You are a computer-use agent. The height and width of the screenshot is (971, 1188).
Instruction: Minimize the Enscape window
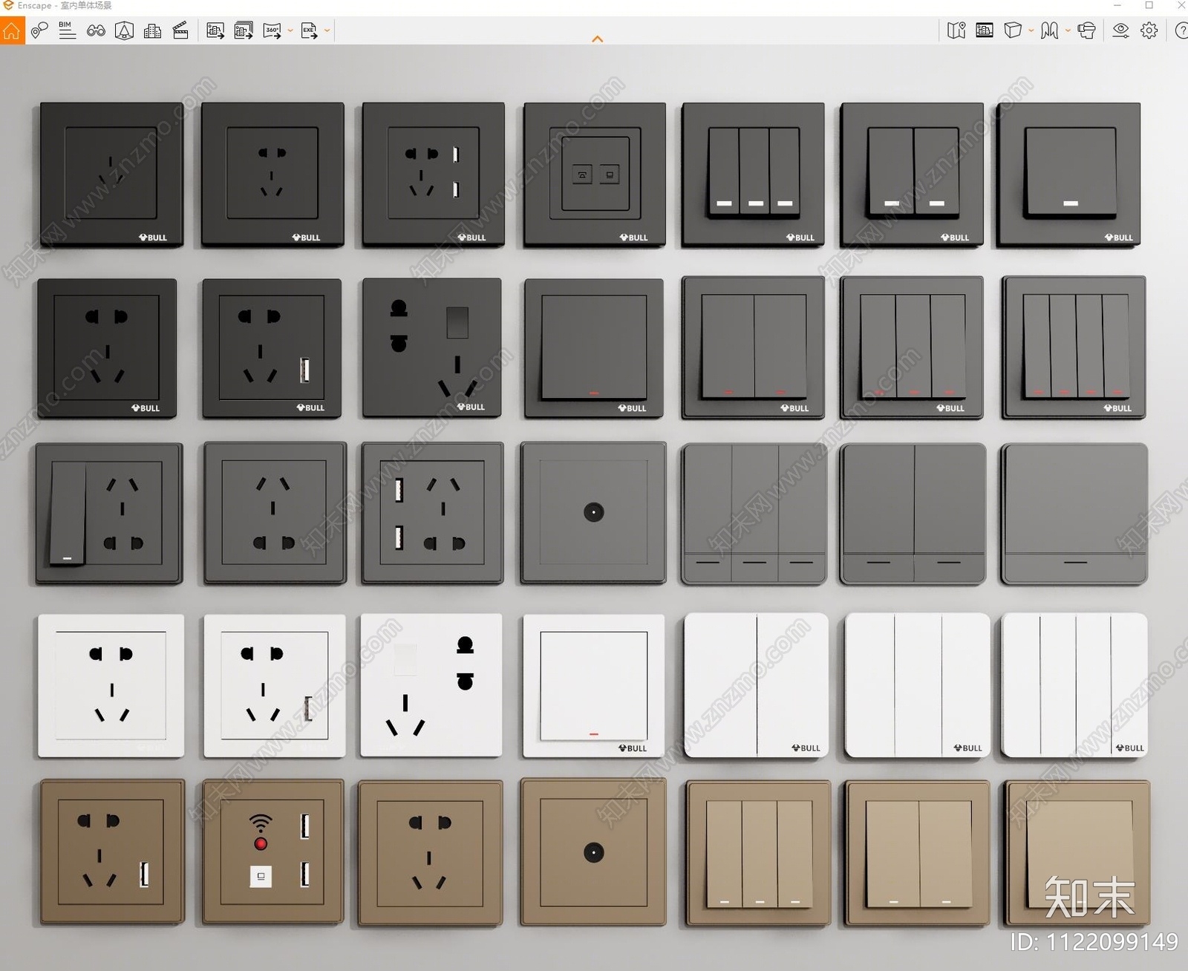tap(1117, 5)
